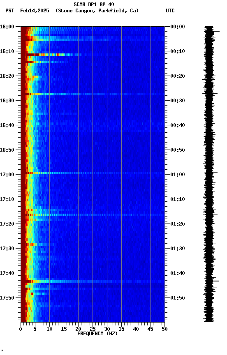Click the "01:10" UTC time label

coord(178,199)
